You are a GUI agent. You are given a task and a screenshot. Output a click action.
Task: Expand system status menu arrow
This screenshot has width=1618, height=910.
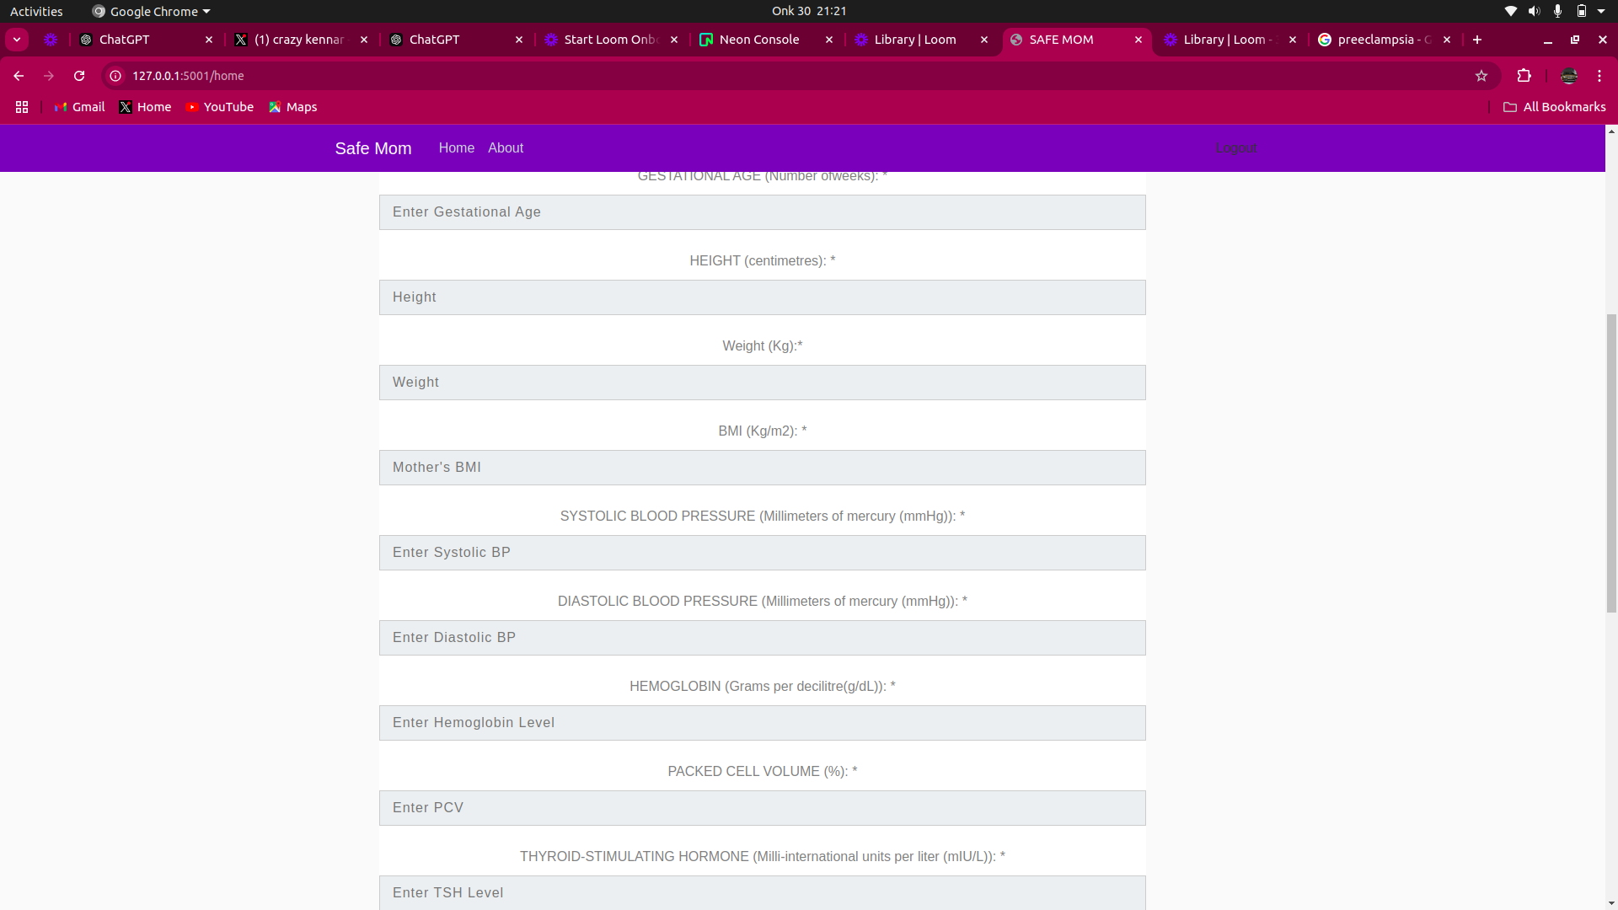point(1601,11)
